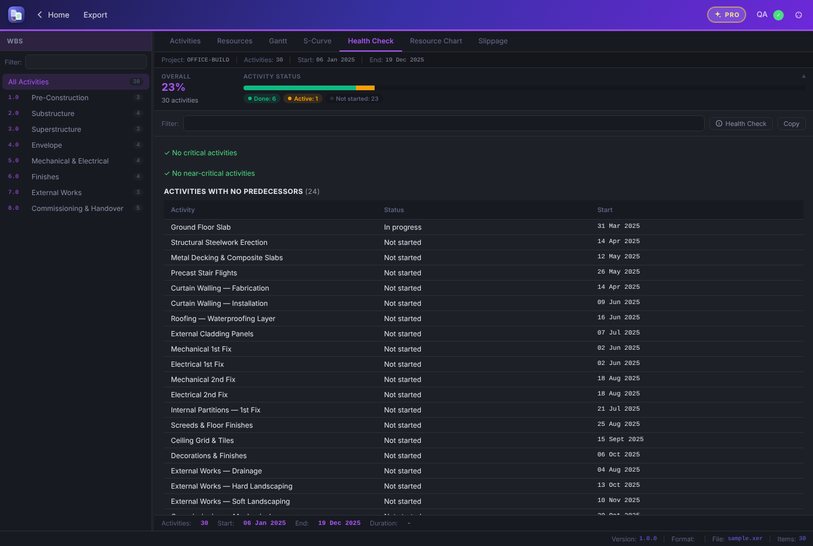Click the 'Active: 1' status chip

303,99
